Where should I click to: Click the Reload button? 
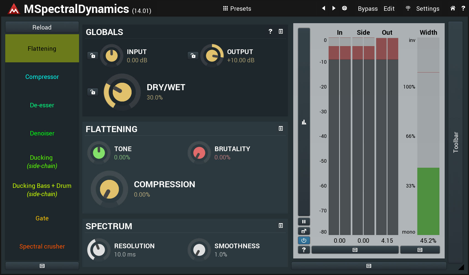[42, 27]
